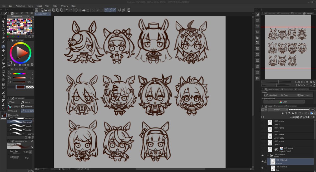
Task: Choose the Marker sub tool
Action: click(27, 102)
